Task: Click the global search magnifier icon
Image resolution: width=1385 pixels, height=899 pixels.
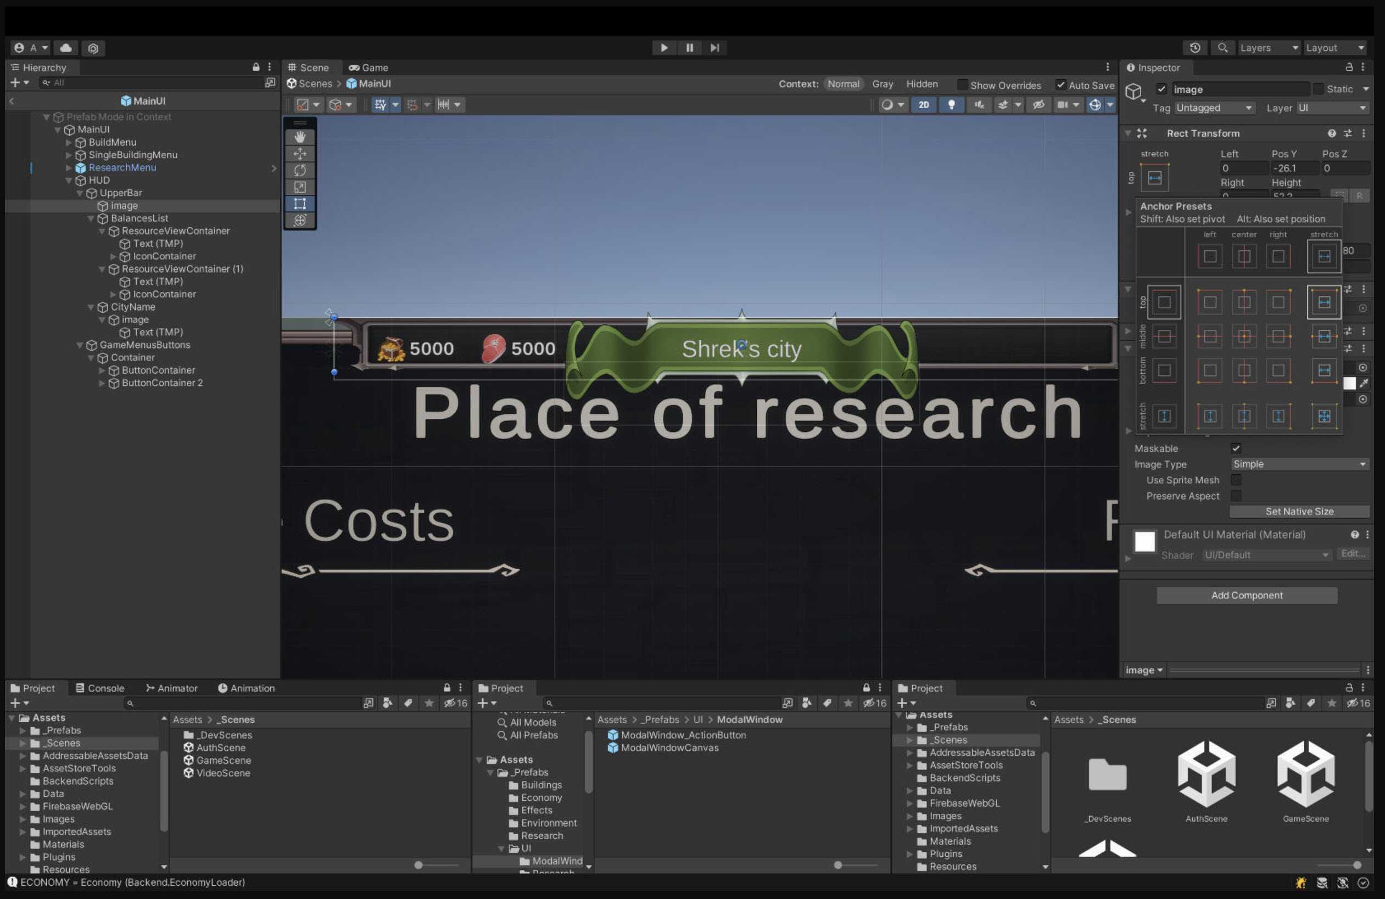Action: click(1222, 48)
